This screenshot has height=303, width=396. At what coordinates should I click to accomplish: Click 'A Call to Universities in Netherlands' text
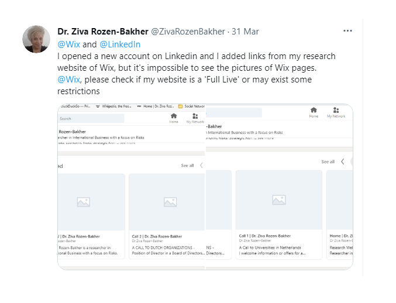(270, 247)
